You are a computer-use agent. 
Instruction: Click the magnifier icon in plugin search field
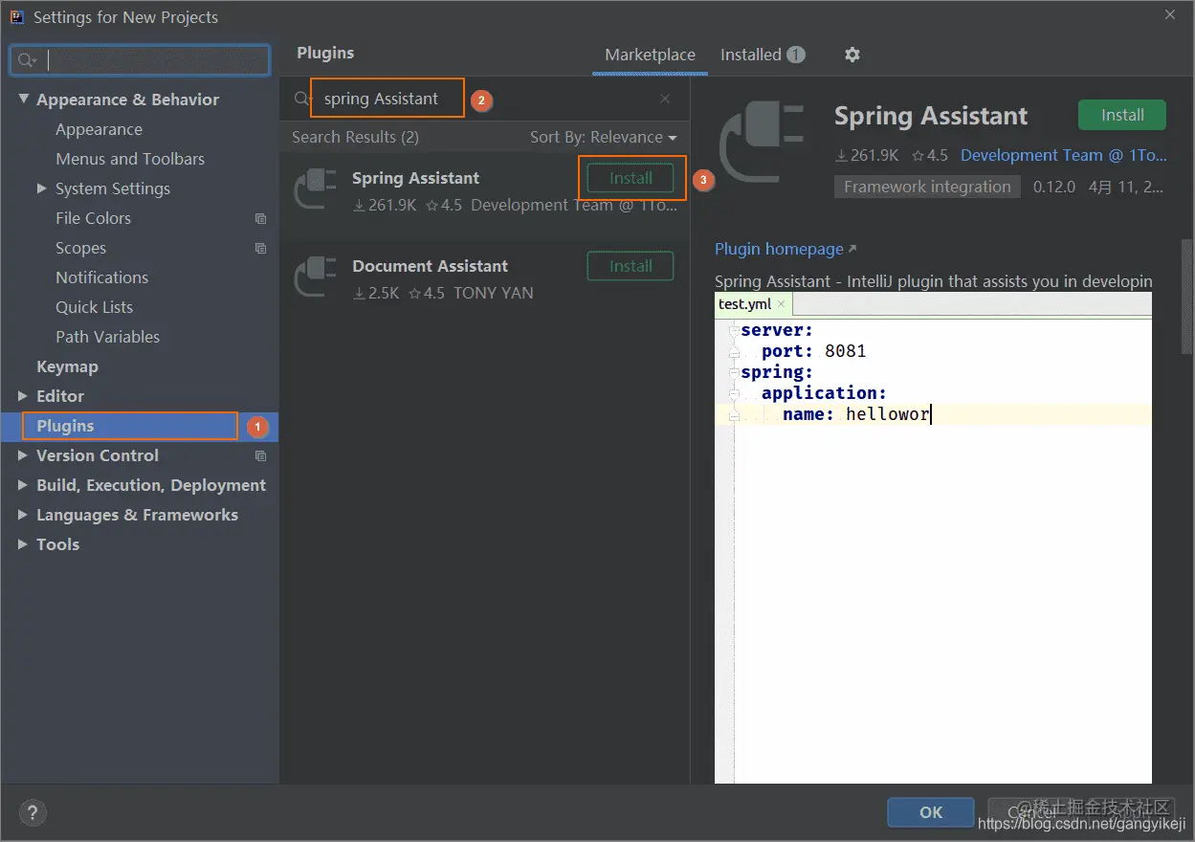(302, 99)
